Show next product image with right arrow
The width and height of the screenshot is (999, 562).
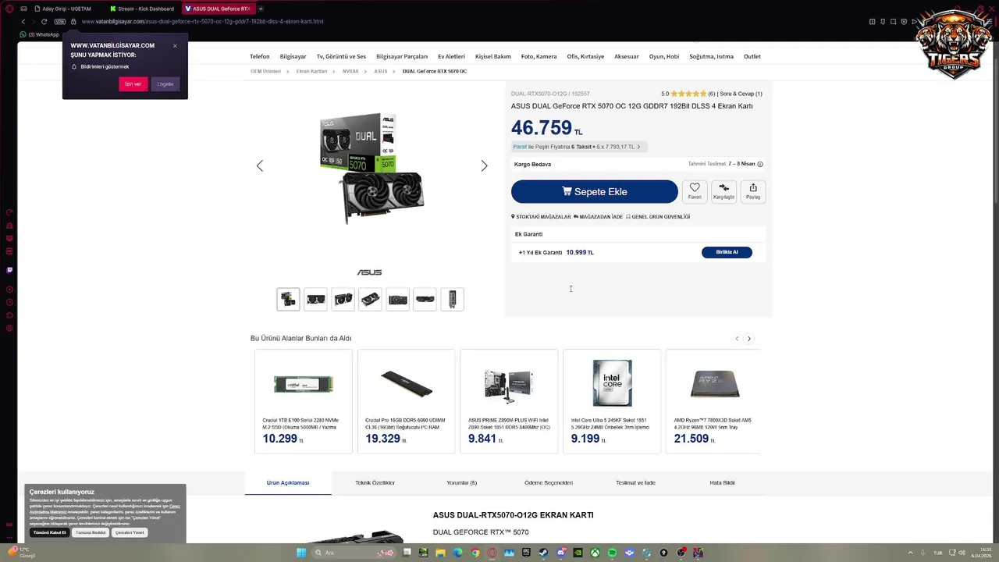coord(484,165)
